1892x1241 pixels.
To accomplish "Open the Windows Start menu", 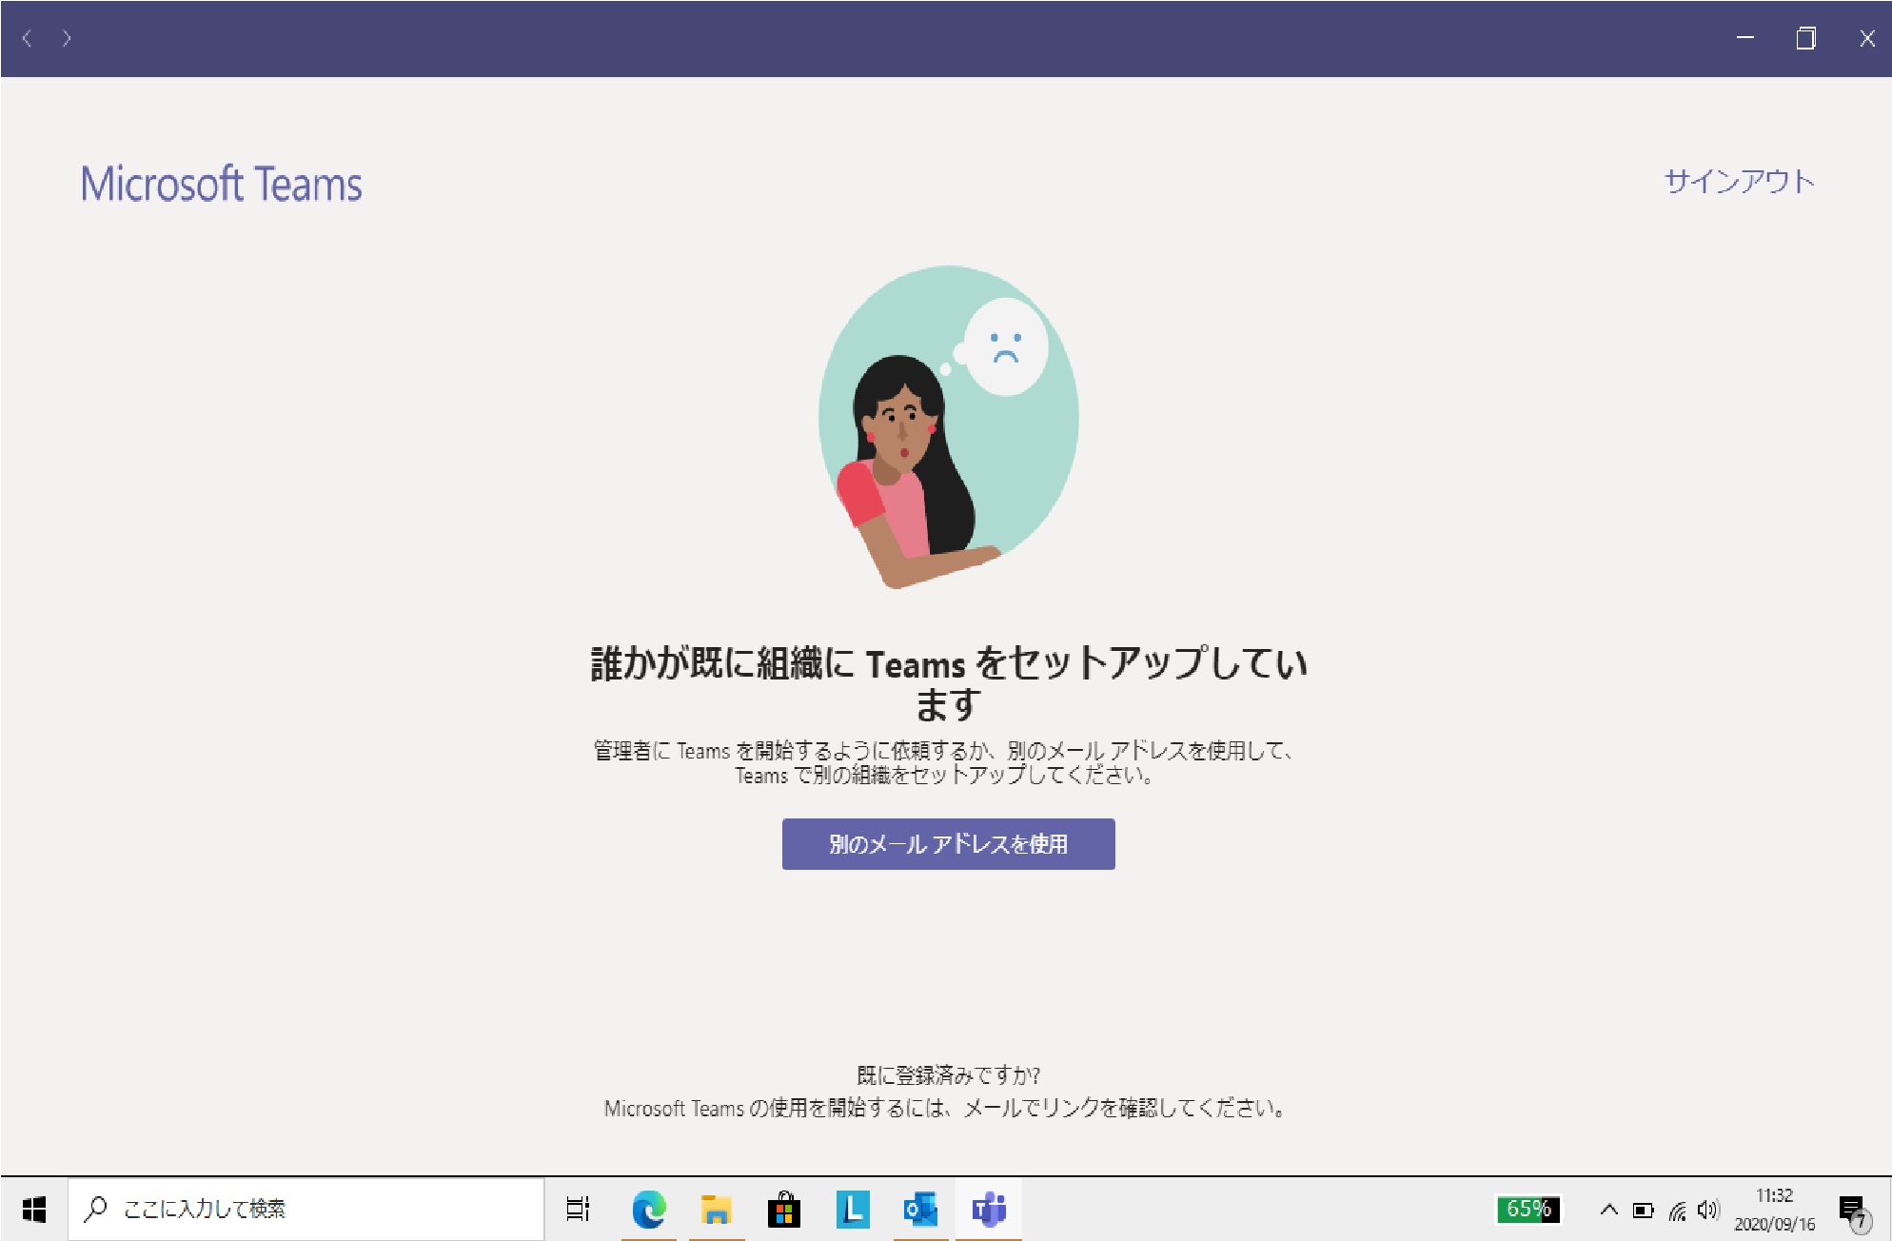I will (34, 1210).
